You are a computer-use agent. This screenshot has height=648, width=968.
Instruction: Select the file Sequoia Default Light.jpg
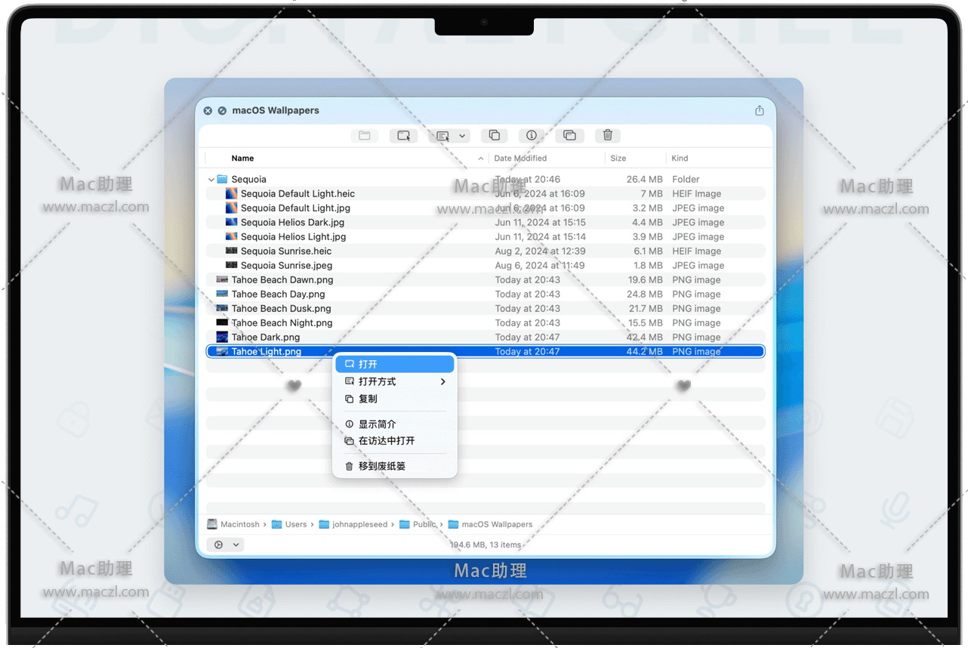tap(486, 208)
